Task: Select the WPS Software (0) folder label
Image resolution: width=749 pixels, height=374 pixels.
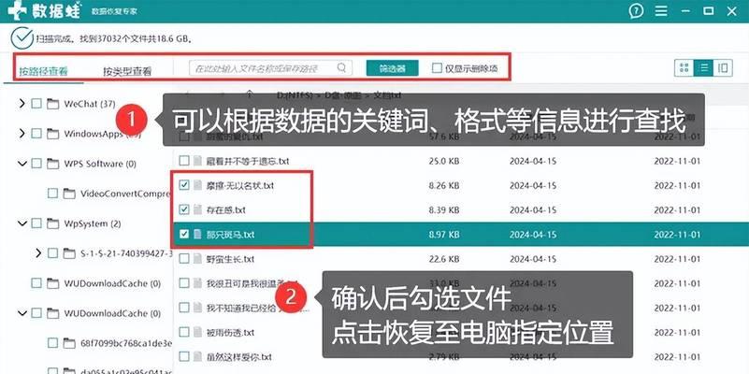Action: point(100,164)
